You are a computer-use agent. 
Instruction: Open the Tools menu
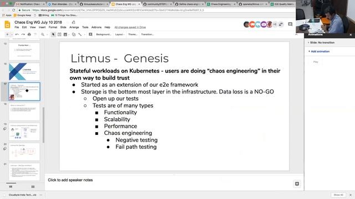click(85, 27)
